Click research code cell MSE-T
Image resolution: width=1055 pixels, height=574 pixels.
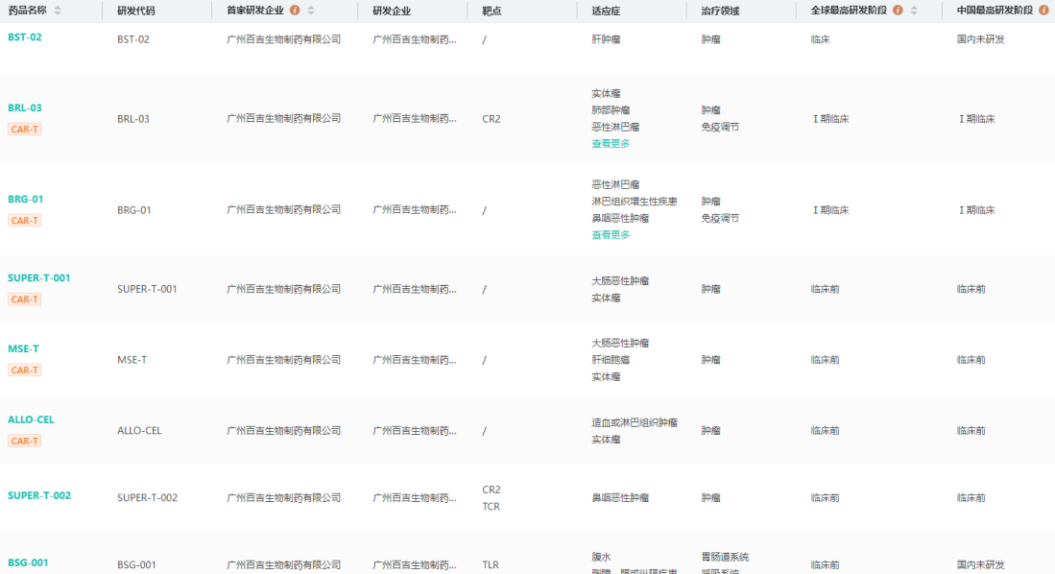click(x=132, y=360)
